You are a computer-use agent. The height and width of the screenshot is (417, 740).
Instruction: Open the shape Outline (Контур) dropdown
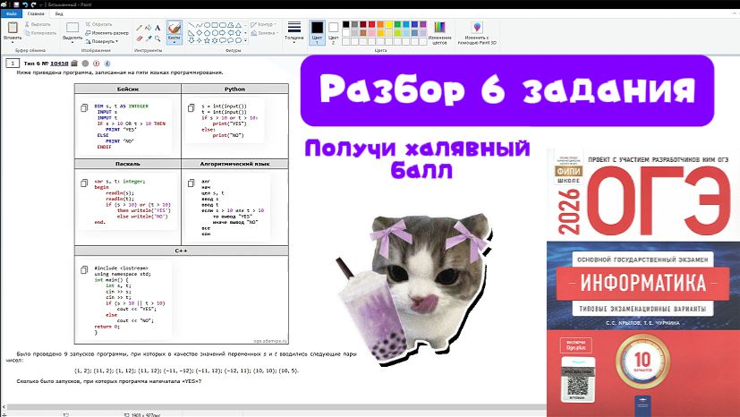[x=264, y=24]
